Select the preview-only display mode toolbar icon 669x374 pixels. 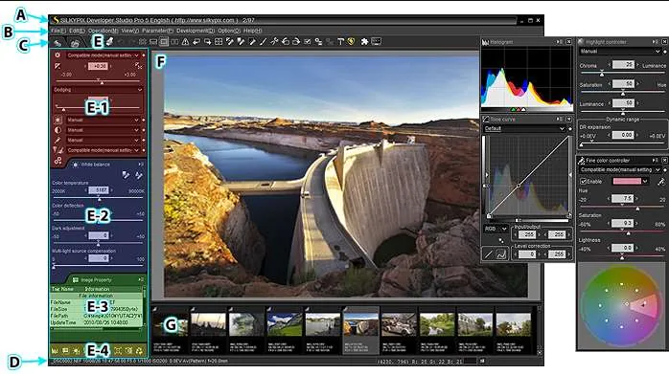pyautogui.click(x=164, y=42)
